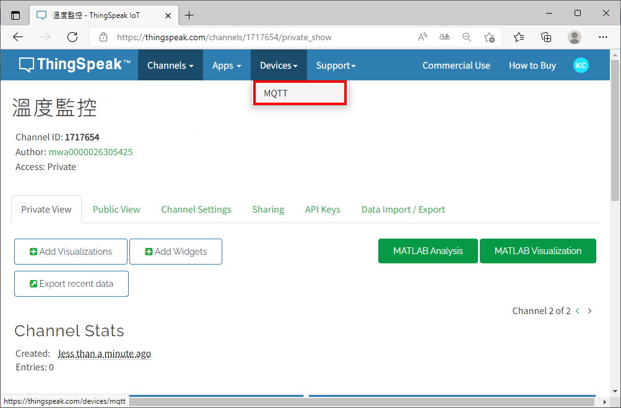Open a new browser tab
Screen dimensions: 621x408
click(x=189, y=15)
